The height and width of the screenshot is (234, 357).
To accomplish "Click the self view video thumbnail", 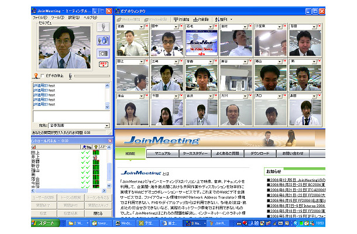I will (x=64, y=47).
